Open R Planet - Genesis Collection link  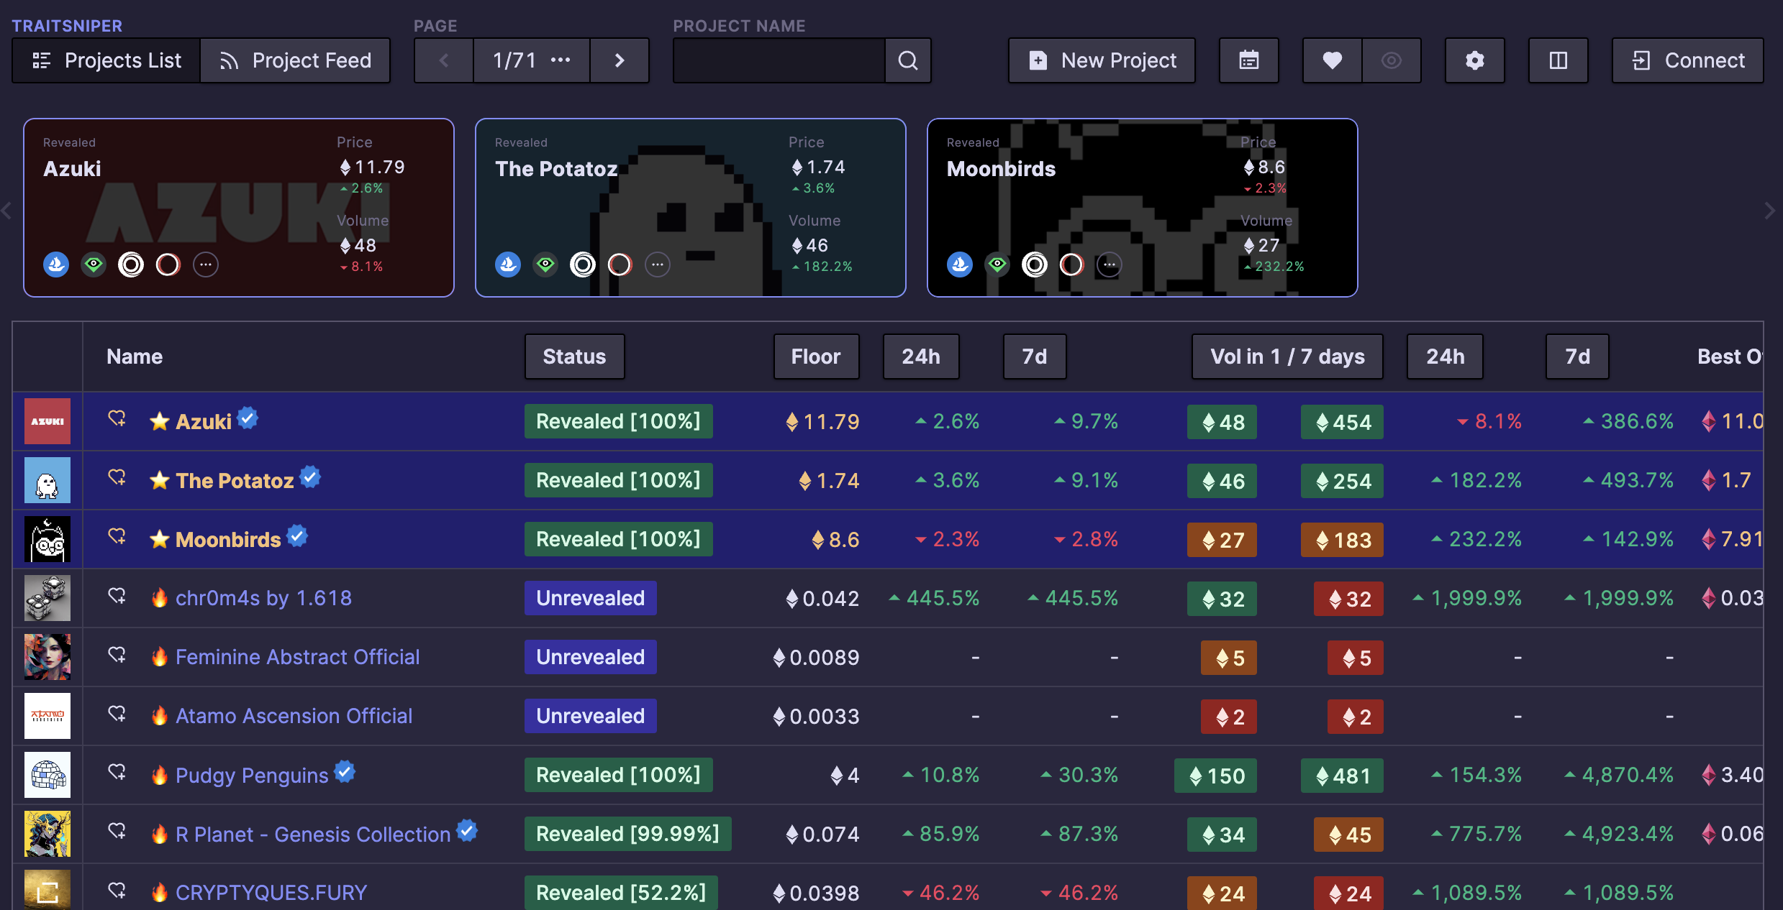[313, 835]
